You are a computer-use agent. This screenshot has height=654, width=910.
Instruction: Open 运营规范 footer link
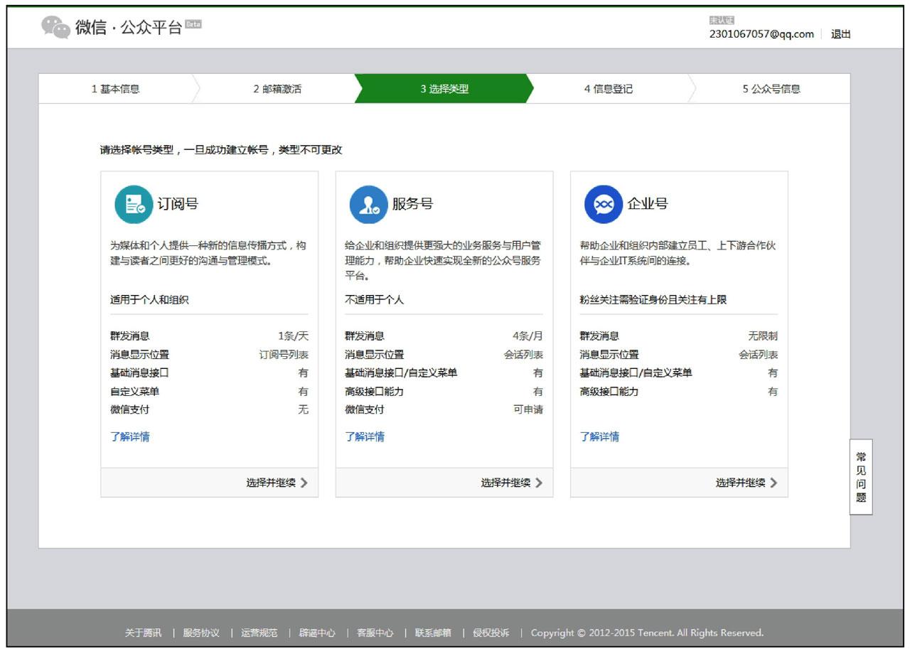259,633
